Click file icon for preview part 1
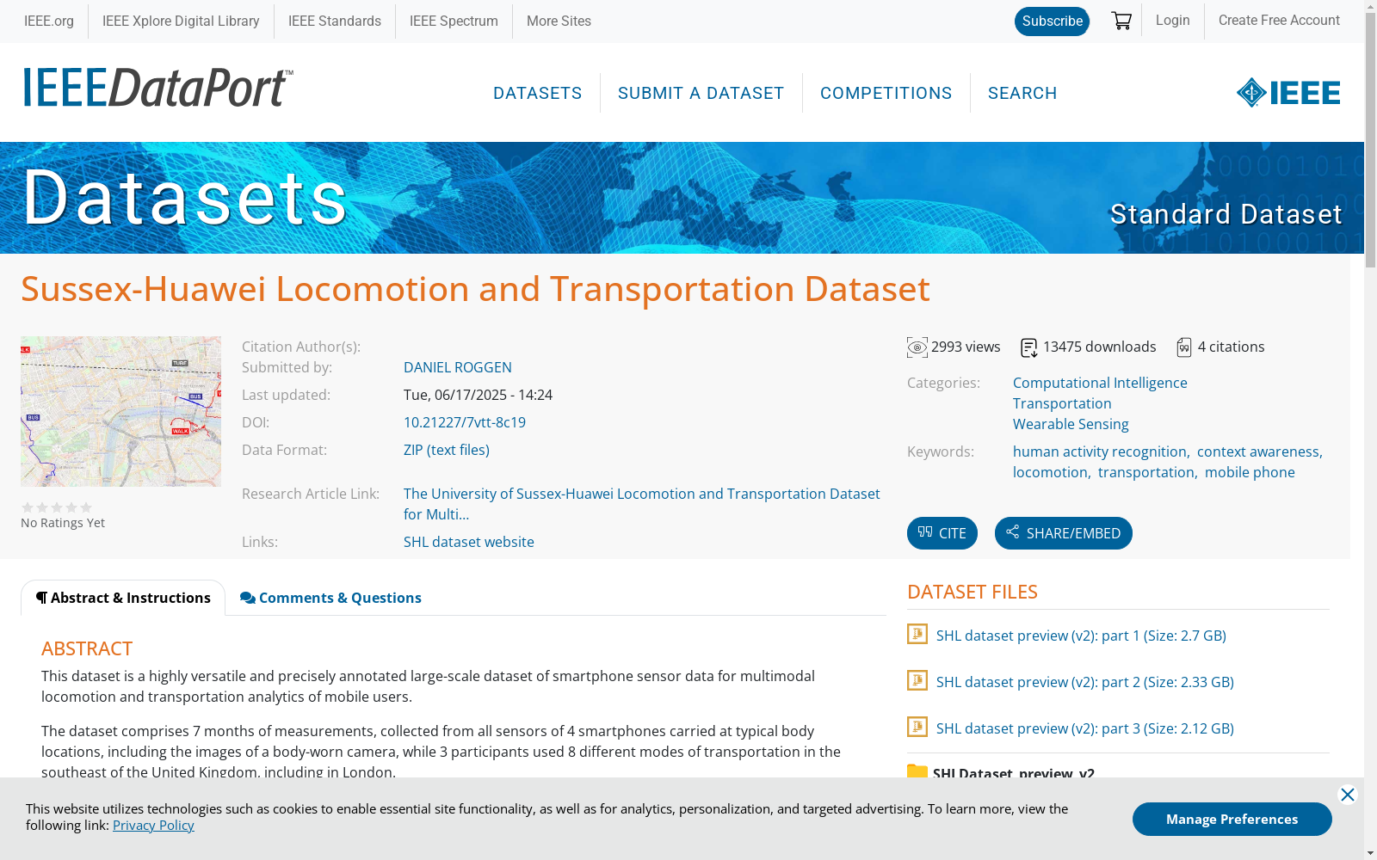 [x=917, y=634]
